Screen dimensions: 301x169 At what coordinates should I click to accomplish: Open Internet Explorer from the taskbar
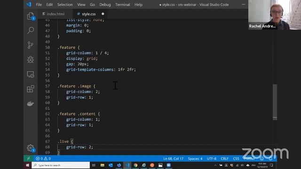[144, 165]
